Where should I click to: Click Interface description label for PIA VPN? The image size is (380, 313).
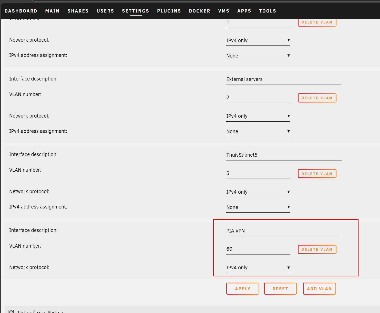[x=33, y=230]
